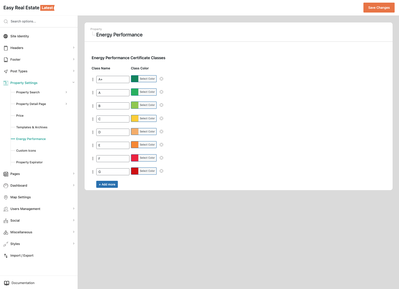Expand Property Search submenu
Image resolution: width=399 pixels, height=289 pixels.
pyautogui.click(x=66, y=92)
